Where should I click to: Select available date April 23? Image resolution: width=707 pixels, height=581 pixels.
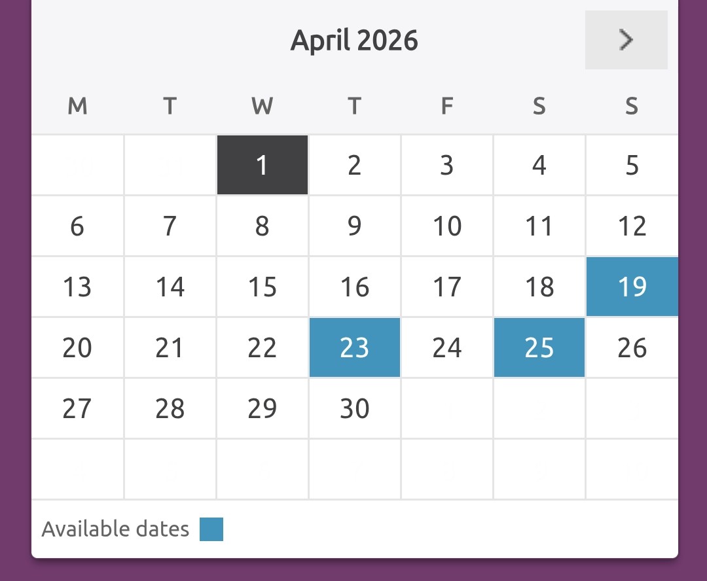354,347
